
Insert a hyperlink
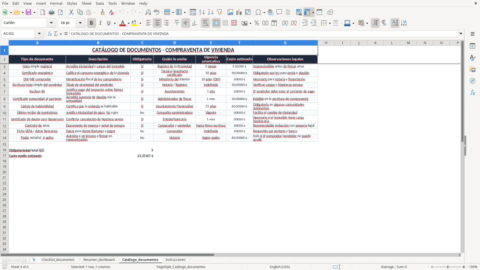[270, 12]
